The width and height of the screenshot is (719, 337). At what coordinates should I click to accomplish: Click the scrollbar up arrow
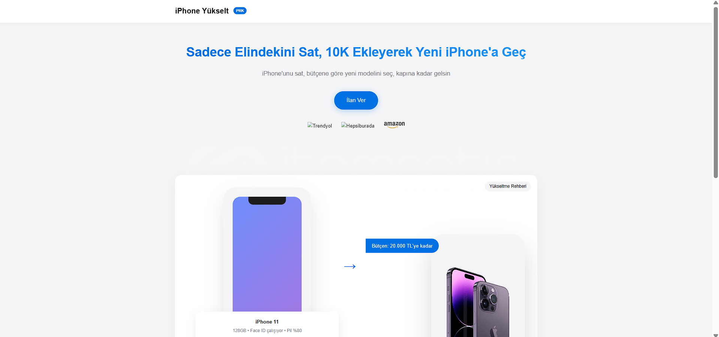coord(716,3)
